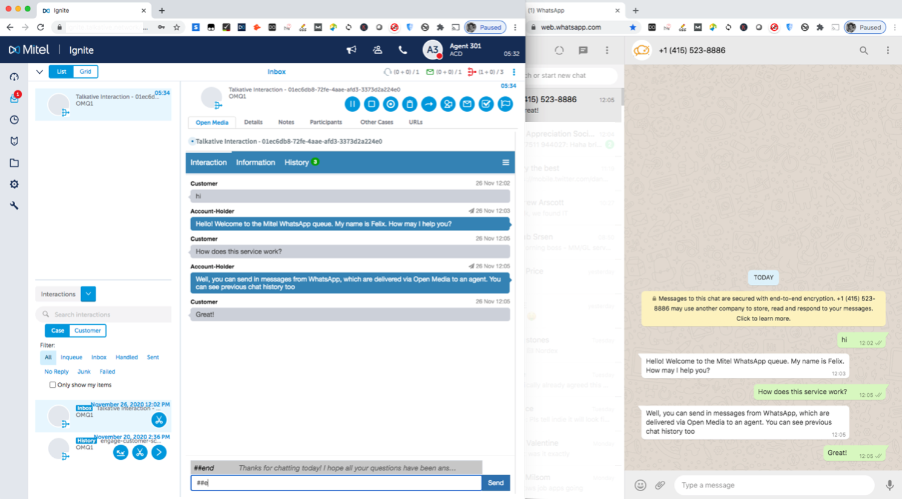Collapse the inbox list chevron
Image resolution: width=902 pixels, height=499 pixels.
pyautogui.click(x=39, y=72)
